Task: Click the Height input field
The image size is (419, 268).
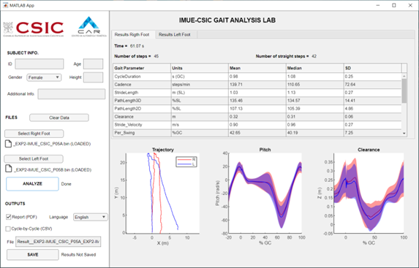Action: point(93,77)
